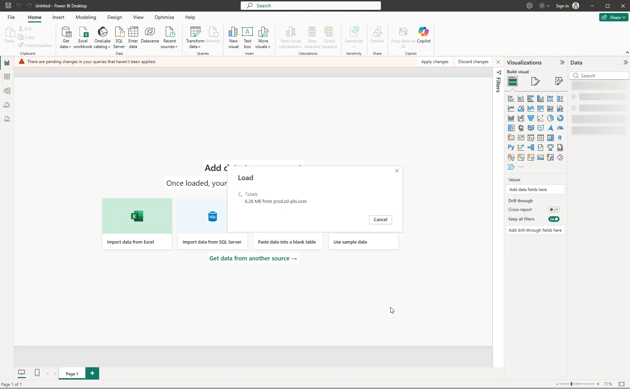Open Report view in left sidebar
Screen dimensions: 630x389
7,63
